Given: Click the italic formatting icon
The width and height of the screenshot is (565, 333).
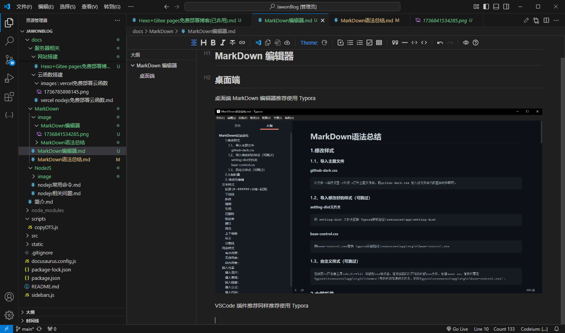Looking at the screenshot, I should (223, 43).
